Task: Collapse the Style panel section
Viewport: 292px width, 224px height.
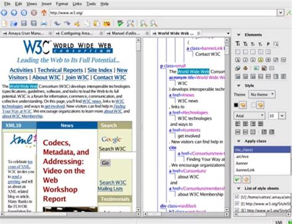Action: pyautogui.click(x=238, y=86)
